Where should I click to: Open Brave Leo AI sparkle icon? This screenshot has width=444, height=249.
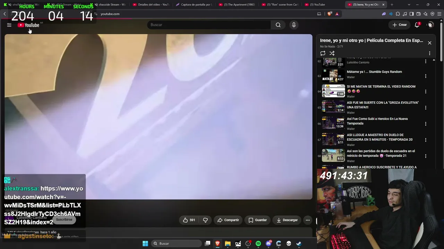(426, 14)
